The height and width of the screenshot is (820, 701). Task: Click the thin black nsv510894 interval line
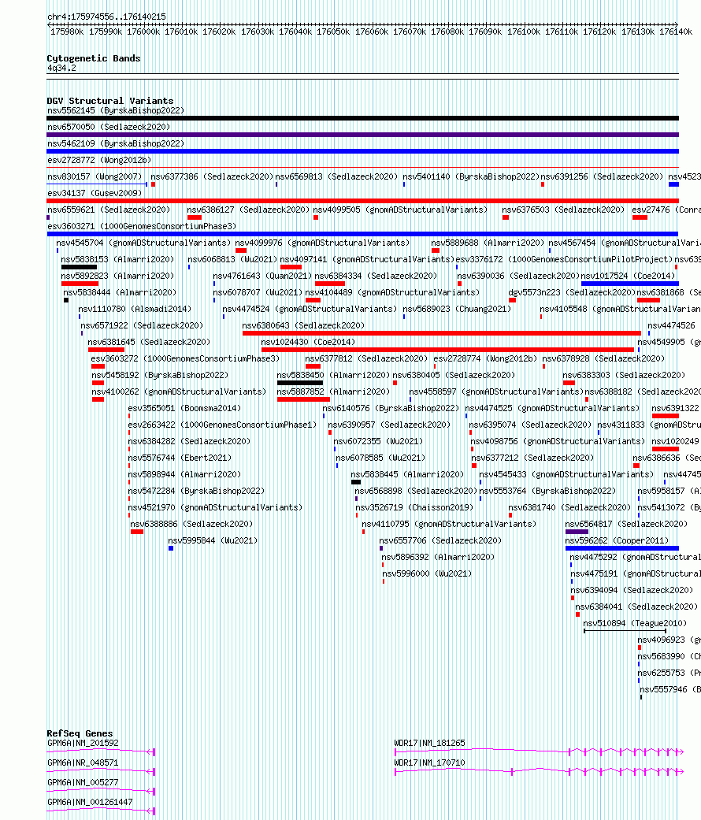pyautogui.click(x=625, y=631)
